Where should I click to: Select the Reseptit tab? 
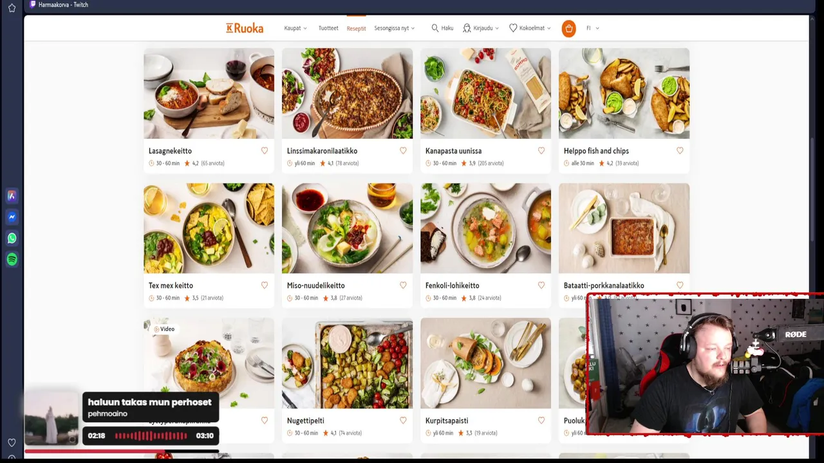click(x=356, y=28)
